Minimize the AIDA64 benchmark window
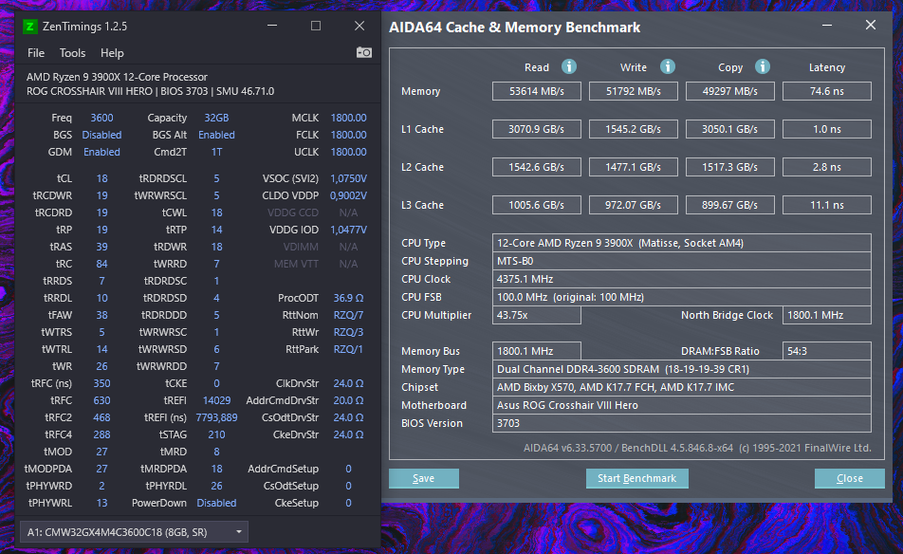Viewport: 903px width, 554px height. pos(827,26)
